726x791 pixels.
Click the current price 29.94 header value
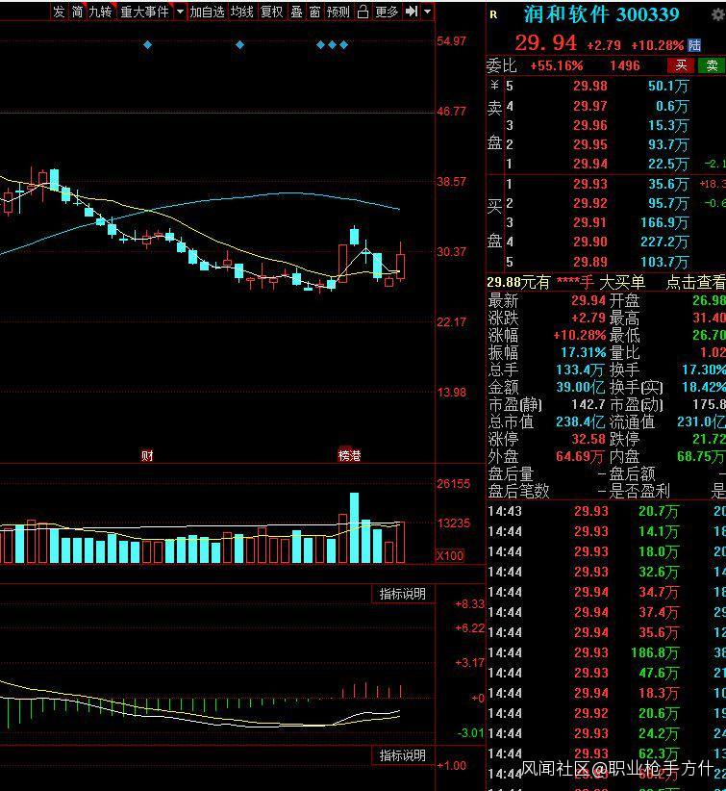click(x=545, y=43)
